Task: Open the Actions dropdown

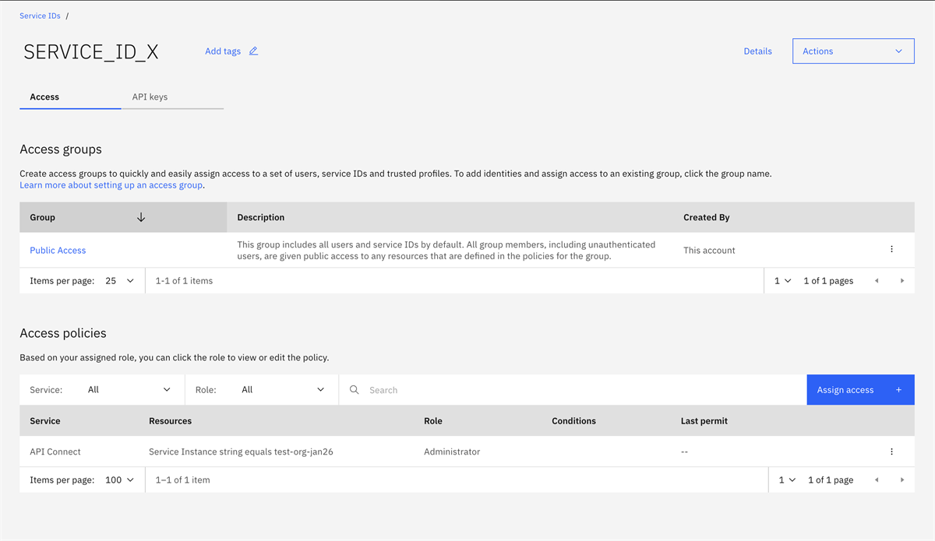Action: (853, 51)
